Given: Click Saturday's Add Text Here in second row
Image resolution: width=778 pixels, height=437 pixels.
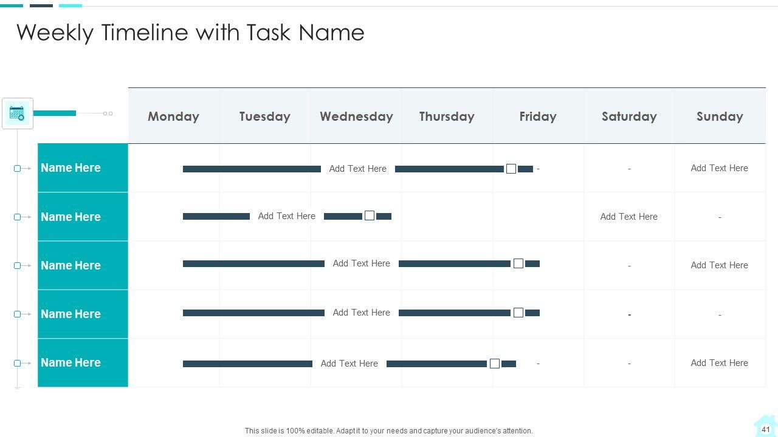Looking at the screenshot, I should (x=628, y=217).
